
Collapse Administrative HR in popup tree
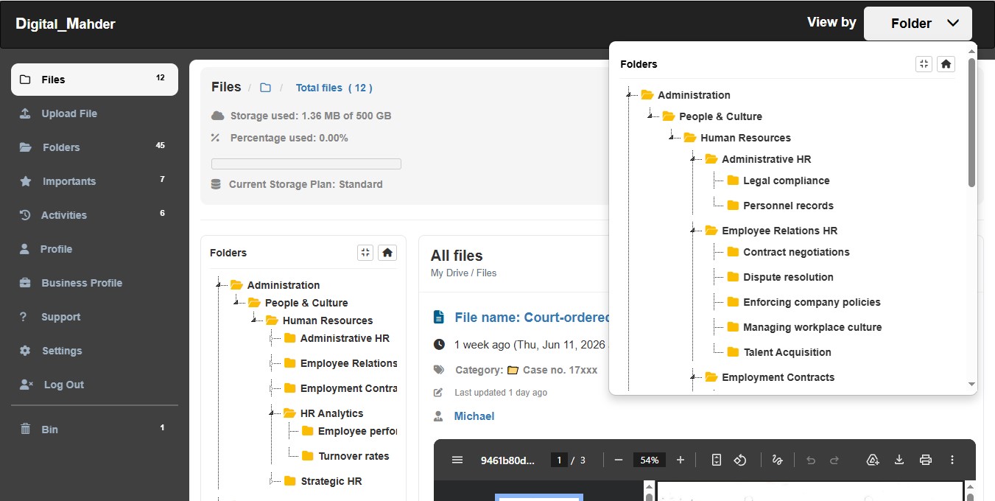694,159
